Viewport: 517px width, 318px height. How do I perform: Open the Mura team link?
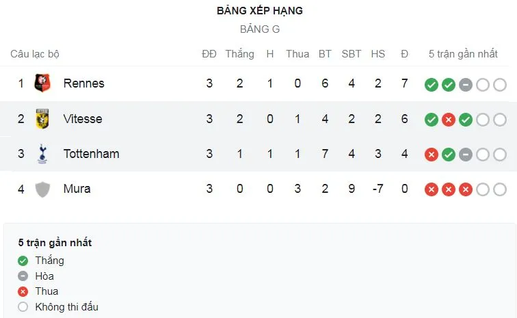click(77, 189)
